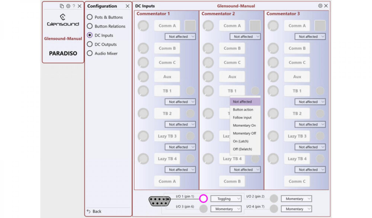Click the copy icon in the left panel header
372x218 pixels.
tap(62, 6)
